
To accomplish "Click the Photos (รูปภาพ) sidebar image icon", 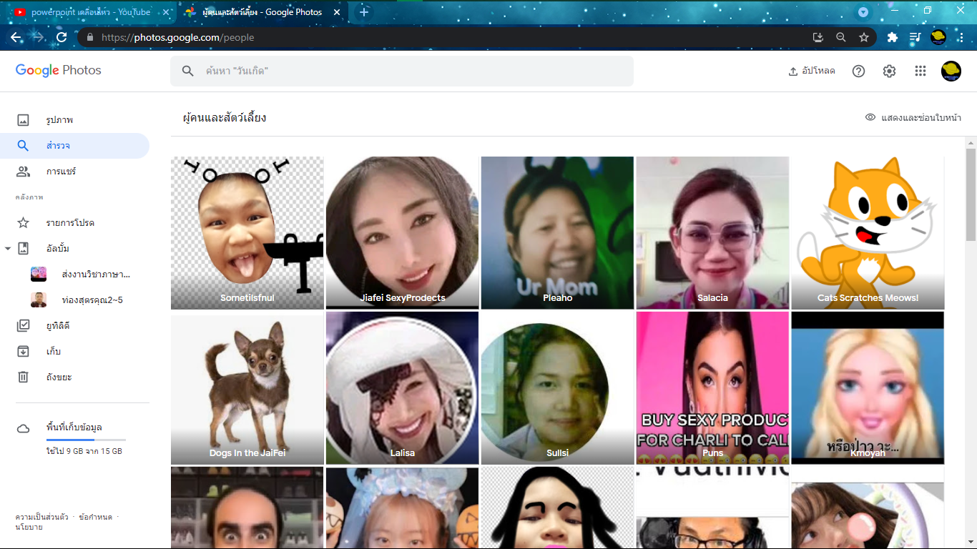I will point(23,120).
